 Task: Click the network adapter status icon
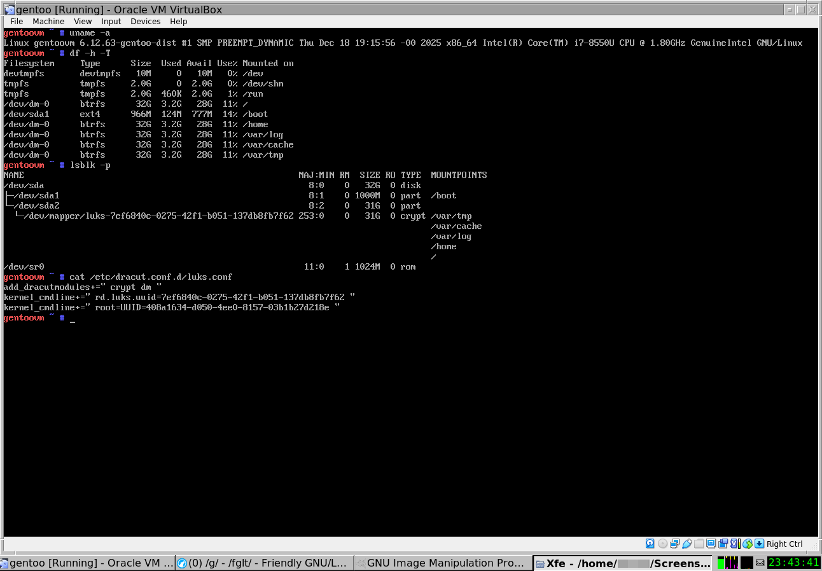[x=674, y=544]
